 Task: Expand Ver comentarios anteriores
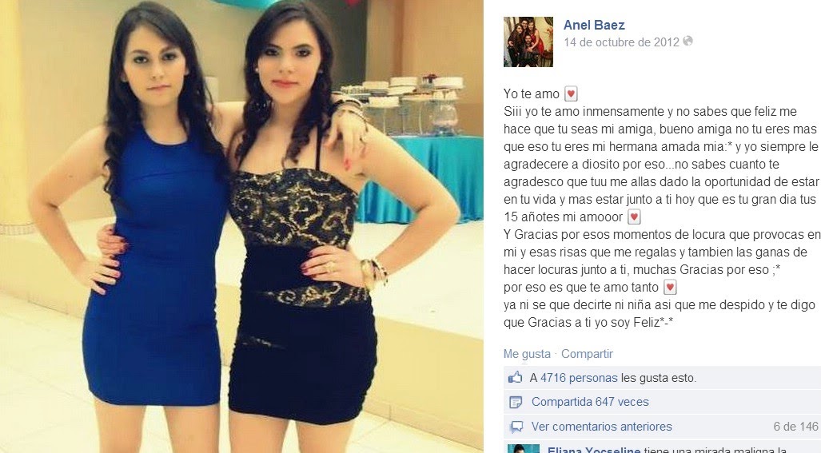click(x=602, y=427)
